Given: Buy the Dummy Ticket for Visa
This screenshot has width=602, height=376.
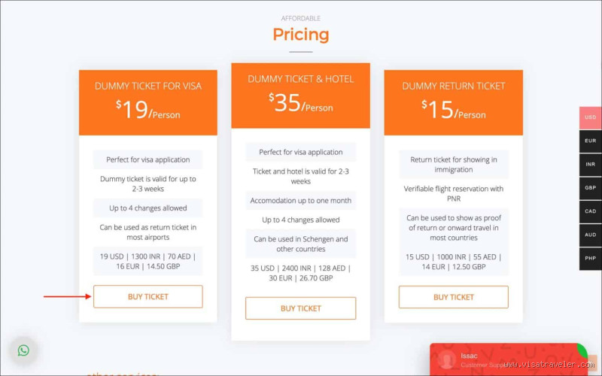Looking at the screenshot, I should point(148,296).
